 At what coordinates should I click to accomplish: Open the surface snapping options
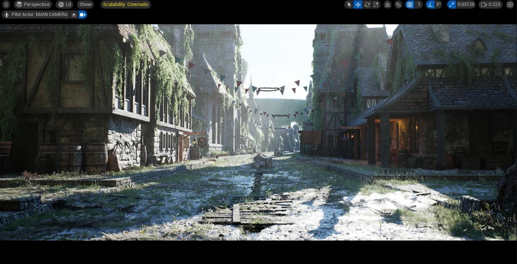click(398, 5)
